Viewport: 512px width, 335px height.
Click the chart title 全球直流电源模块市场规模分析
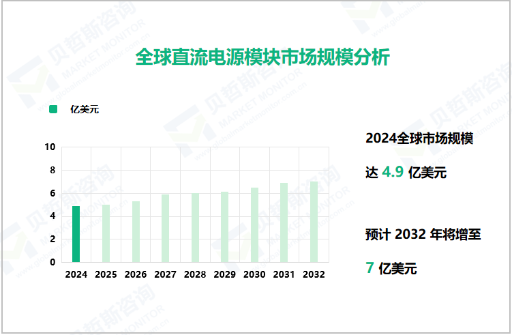262,57
